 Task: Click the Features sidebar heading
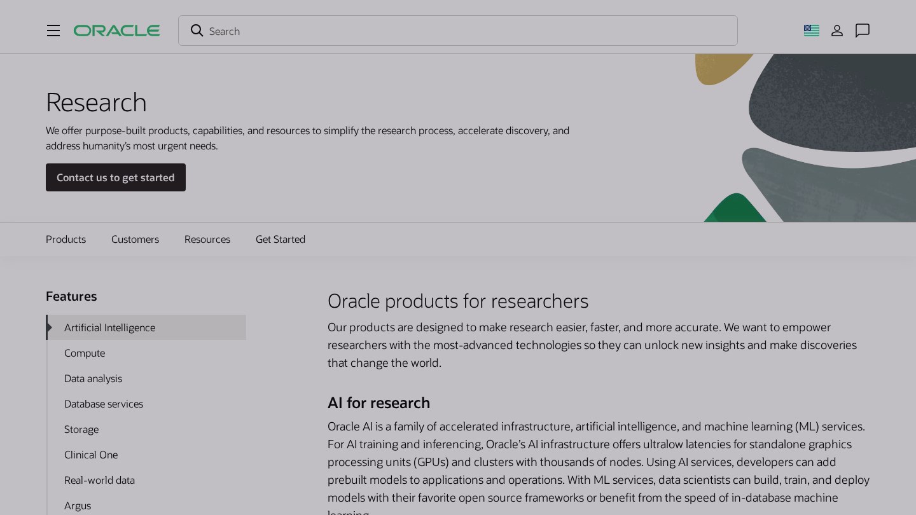point(71,296)
